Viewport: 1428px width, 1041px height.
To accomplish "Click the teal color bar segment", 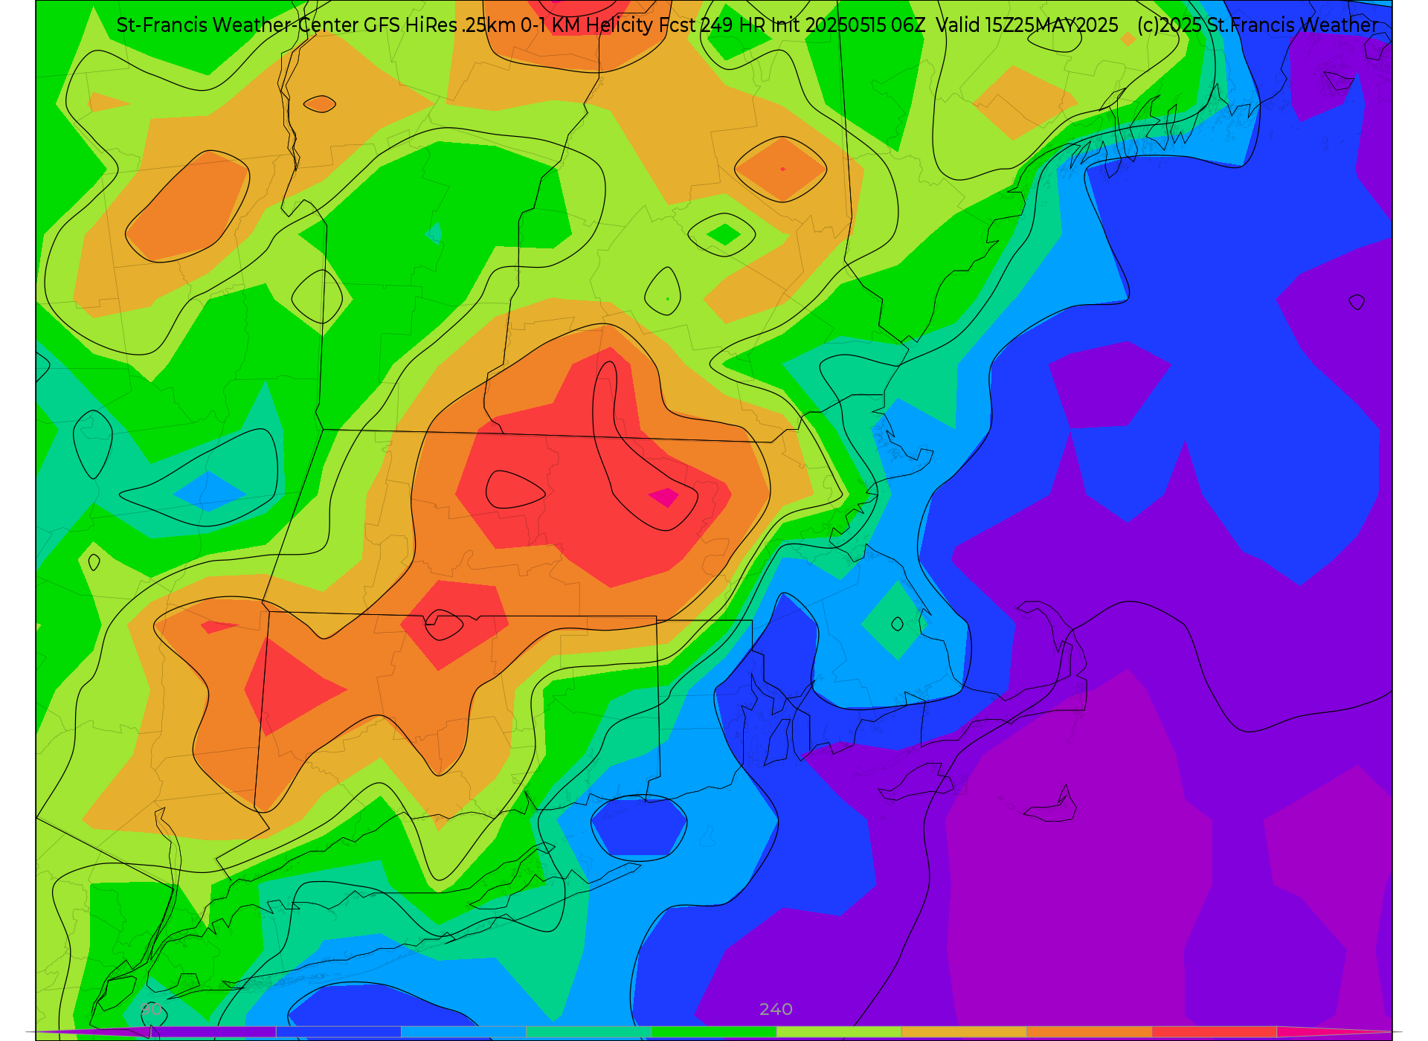I will click(588, 1032).
